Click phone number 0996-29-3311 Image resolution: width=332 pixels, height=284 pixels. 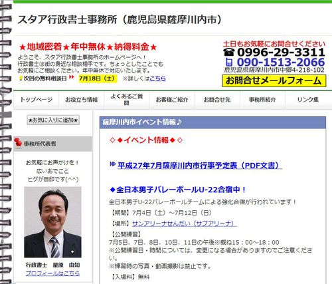[x=281, y=53]
